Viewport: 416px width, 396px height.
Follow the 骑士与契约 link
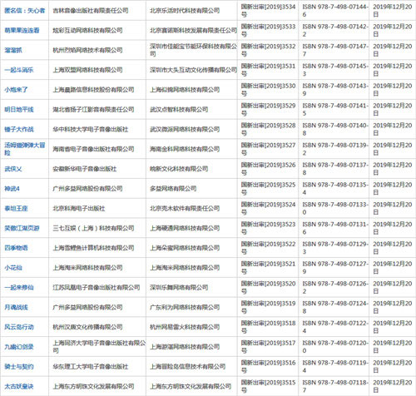pos(19,367)
